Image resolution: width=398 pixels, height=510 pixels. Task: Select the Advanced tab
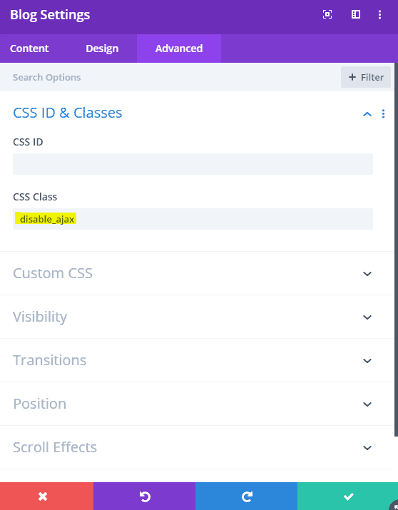179,49
